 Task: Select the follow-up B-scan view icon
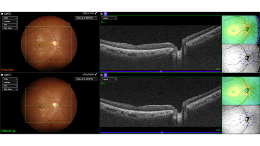(x=102, y=75)
